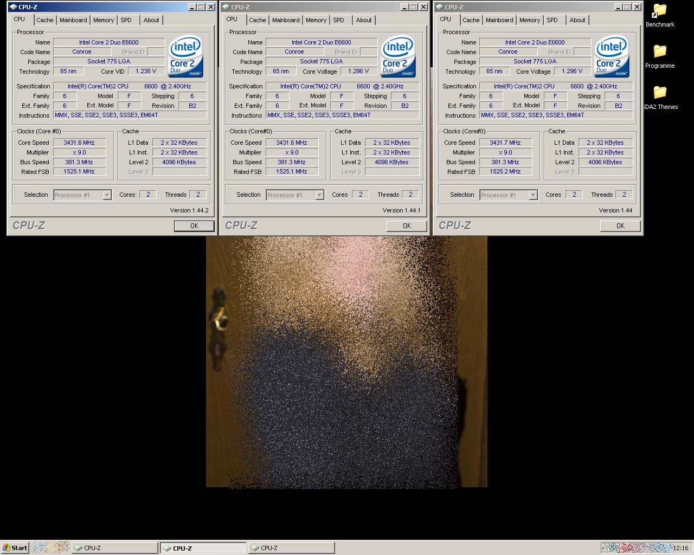Click Core VID value 1.238 V

pos(146,71)
